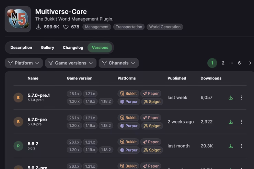The width and height of the screenshot is (254, 169).
Task: Download version 5.7.0-pre.1
Action: point(231,97)
